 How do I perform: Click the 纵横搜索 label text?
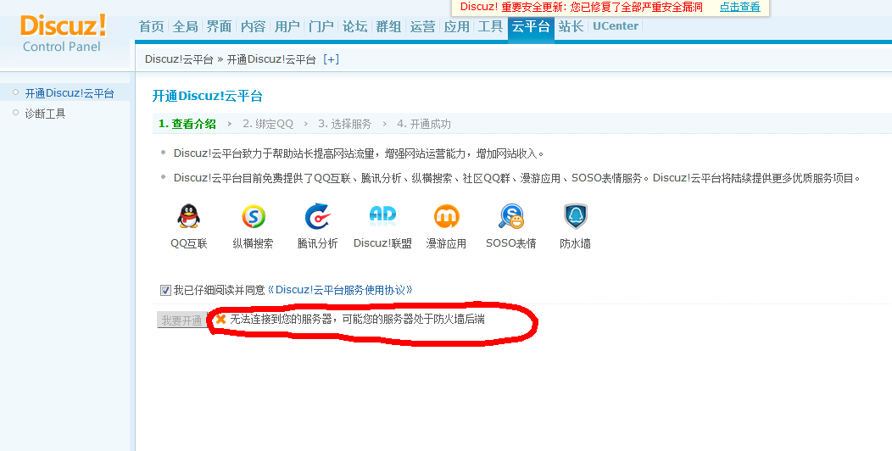(254, 243)
